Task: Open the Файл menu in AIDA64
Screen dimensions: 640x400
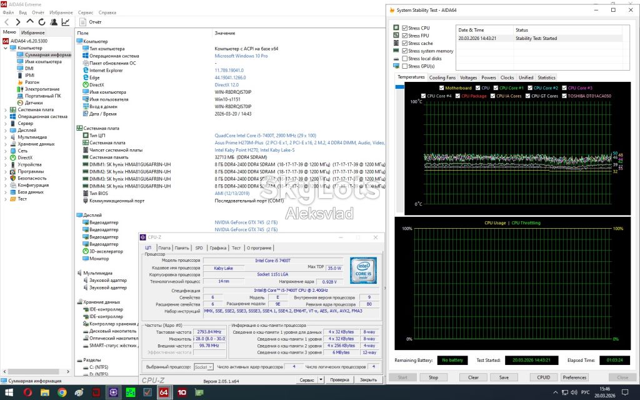Action: 8,12
